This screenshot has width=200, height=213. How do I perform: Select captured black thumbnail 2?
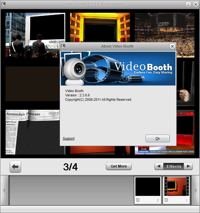(148, 186)
